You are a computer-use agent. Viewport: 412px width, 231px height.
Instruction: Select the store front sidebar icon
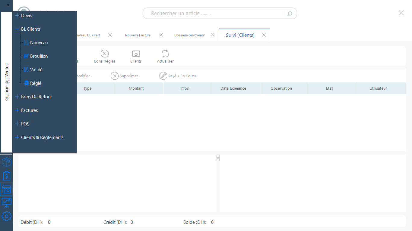coord(6,189)
